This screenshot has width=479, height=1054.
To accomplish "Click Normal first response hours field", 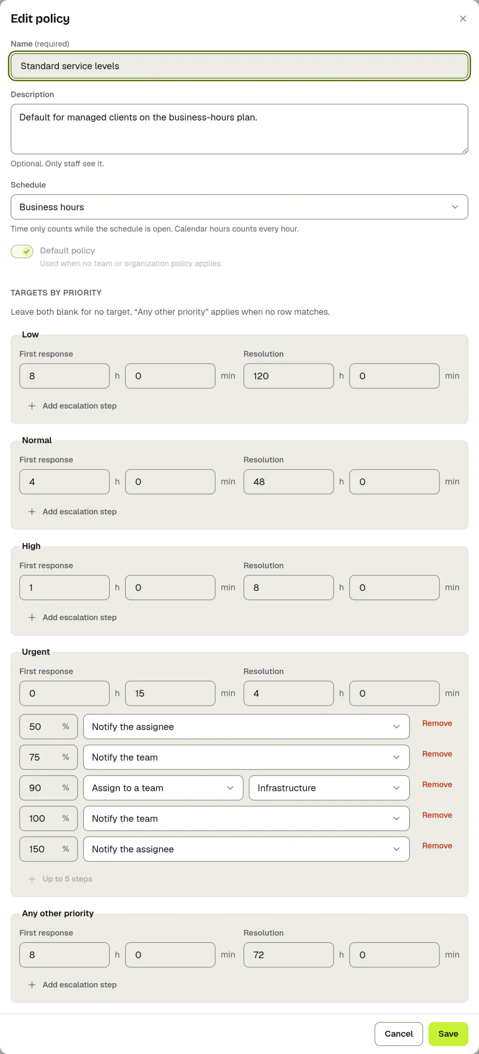I will 65,482.
